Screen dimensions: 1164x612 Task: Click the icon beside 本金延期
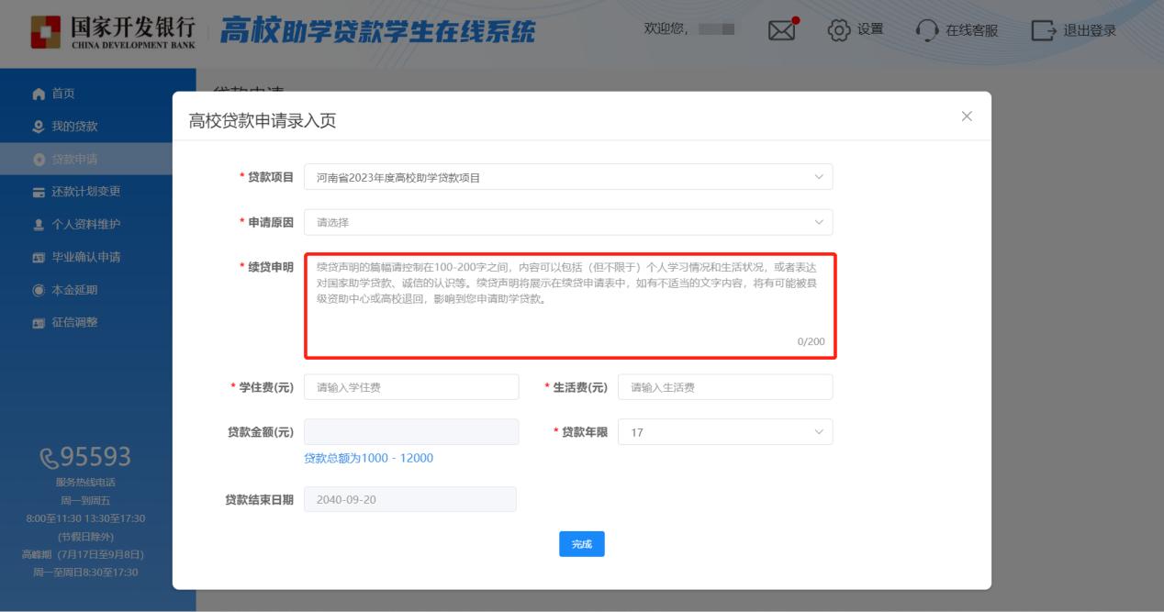pyautogui.click(x=38, y=290)
